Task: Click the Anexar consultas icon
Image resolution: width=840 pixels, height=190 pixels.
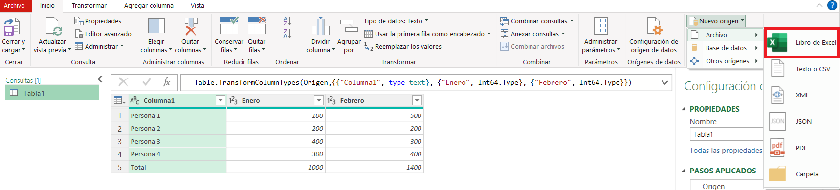Action: [505, 34]
